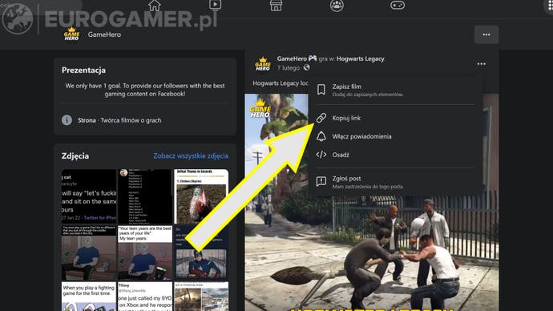Open the 'let's fucking' tweet photo thumbnail
Image resolution: width=553 pixels, height=311 pixels.
(x=89, y=196)
